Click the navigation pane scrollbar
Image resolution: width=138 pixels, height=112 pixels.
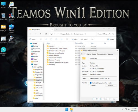[43, 63]
